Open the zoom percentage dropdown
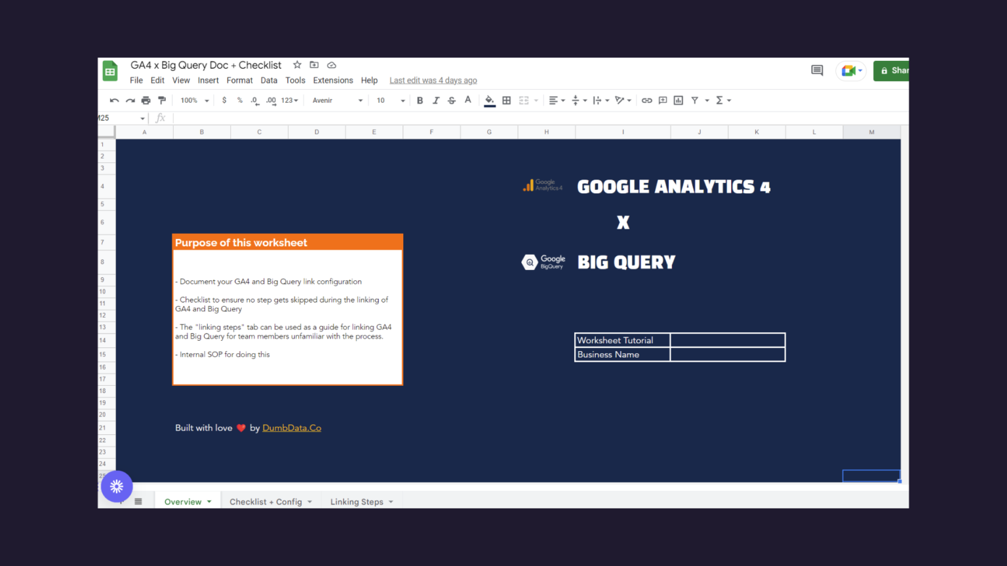1007x566 pixels. pos(193,100)
